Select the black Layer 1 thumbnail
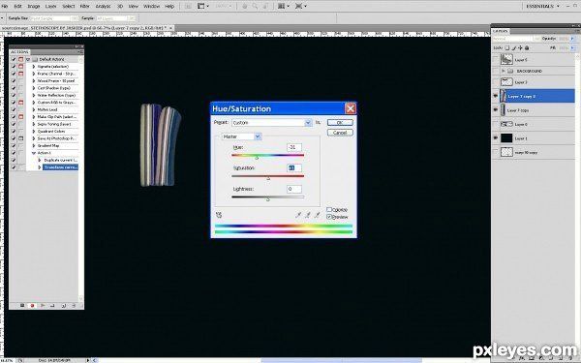This screenshot has height=363, width=581. pyautogui.click(x=506, y=138)
